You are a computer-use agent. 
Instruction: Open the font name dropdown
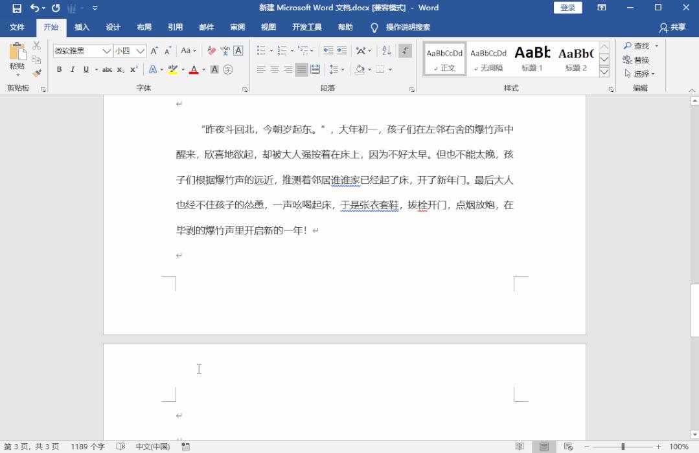[106, 50]
